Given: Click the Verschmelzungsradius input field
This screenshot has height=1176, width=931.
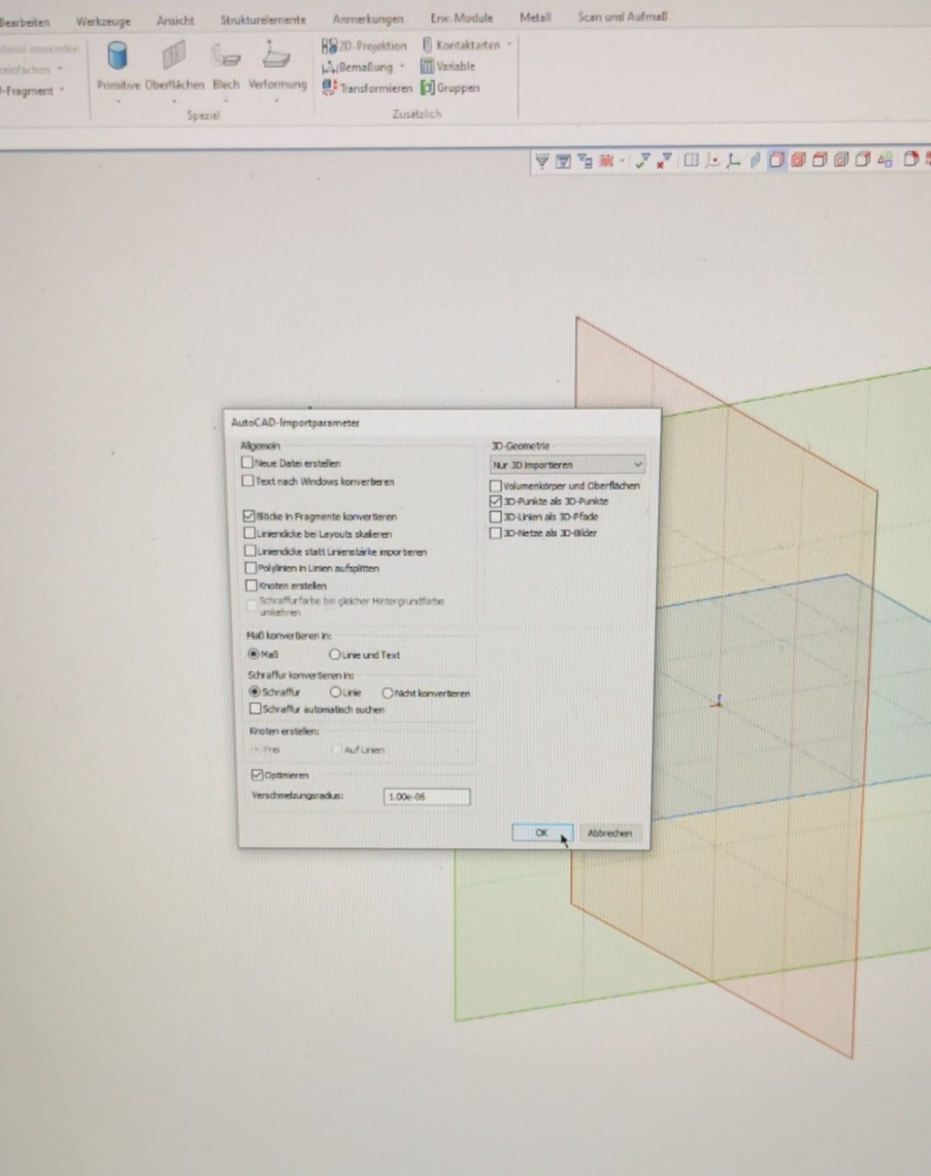Looking at the screenshot, I should [x=426, y=797].
